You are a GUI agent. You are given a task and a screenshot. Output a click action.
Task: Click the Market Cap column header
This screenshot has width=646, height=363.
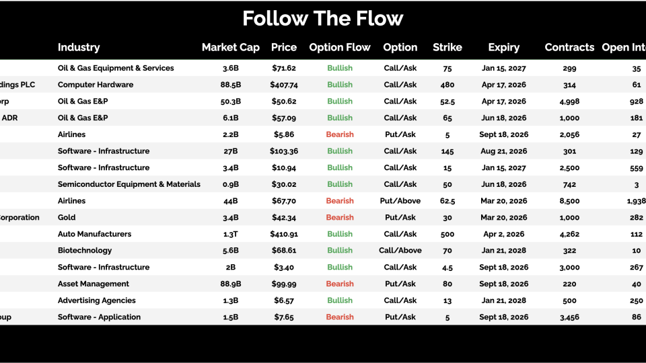click(230, 47)
